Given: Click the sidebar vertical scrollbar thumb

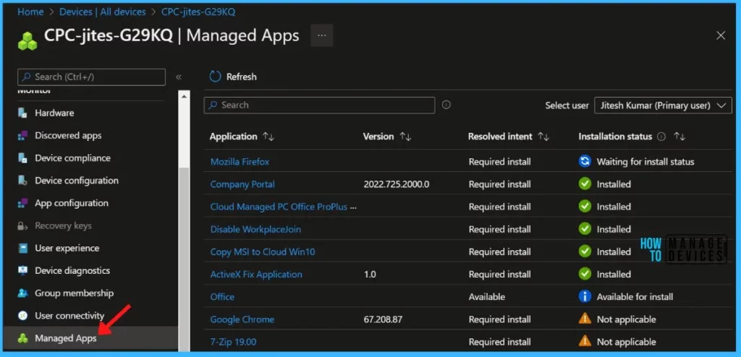Looking at the screenshot, I should tap(184, 258).
